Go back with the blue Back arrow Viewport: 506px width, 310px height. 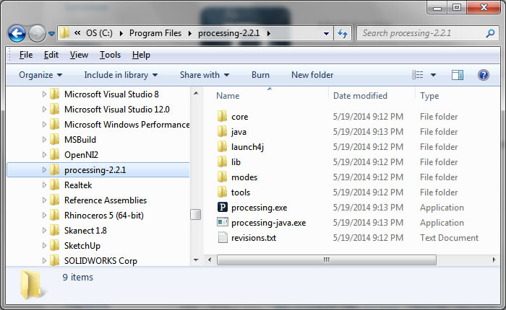tap(17, 33)
